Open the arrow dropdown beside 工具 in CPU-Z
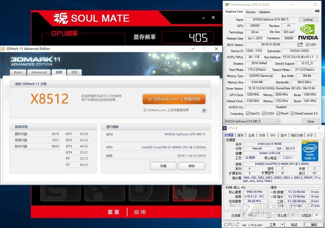Viewport: 325px width, 228px height. [x=282, y=224]
